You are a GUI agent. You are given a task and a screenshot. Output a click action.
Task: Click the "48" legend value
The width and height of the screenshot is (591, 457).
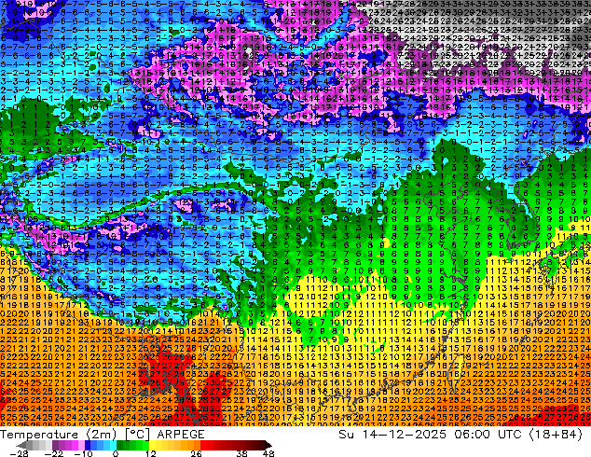tap(268, 453)
